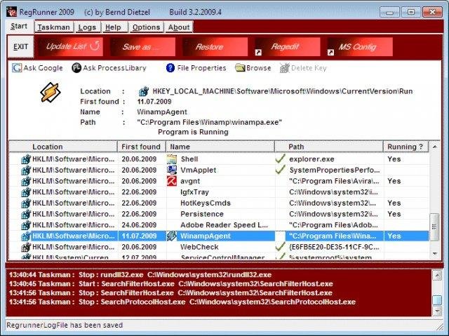This screenshot has height=336, width=449.
Task: Open the Help tab
Action: coord(114,27)
